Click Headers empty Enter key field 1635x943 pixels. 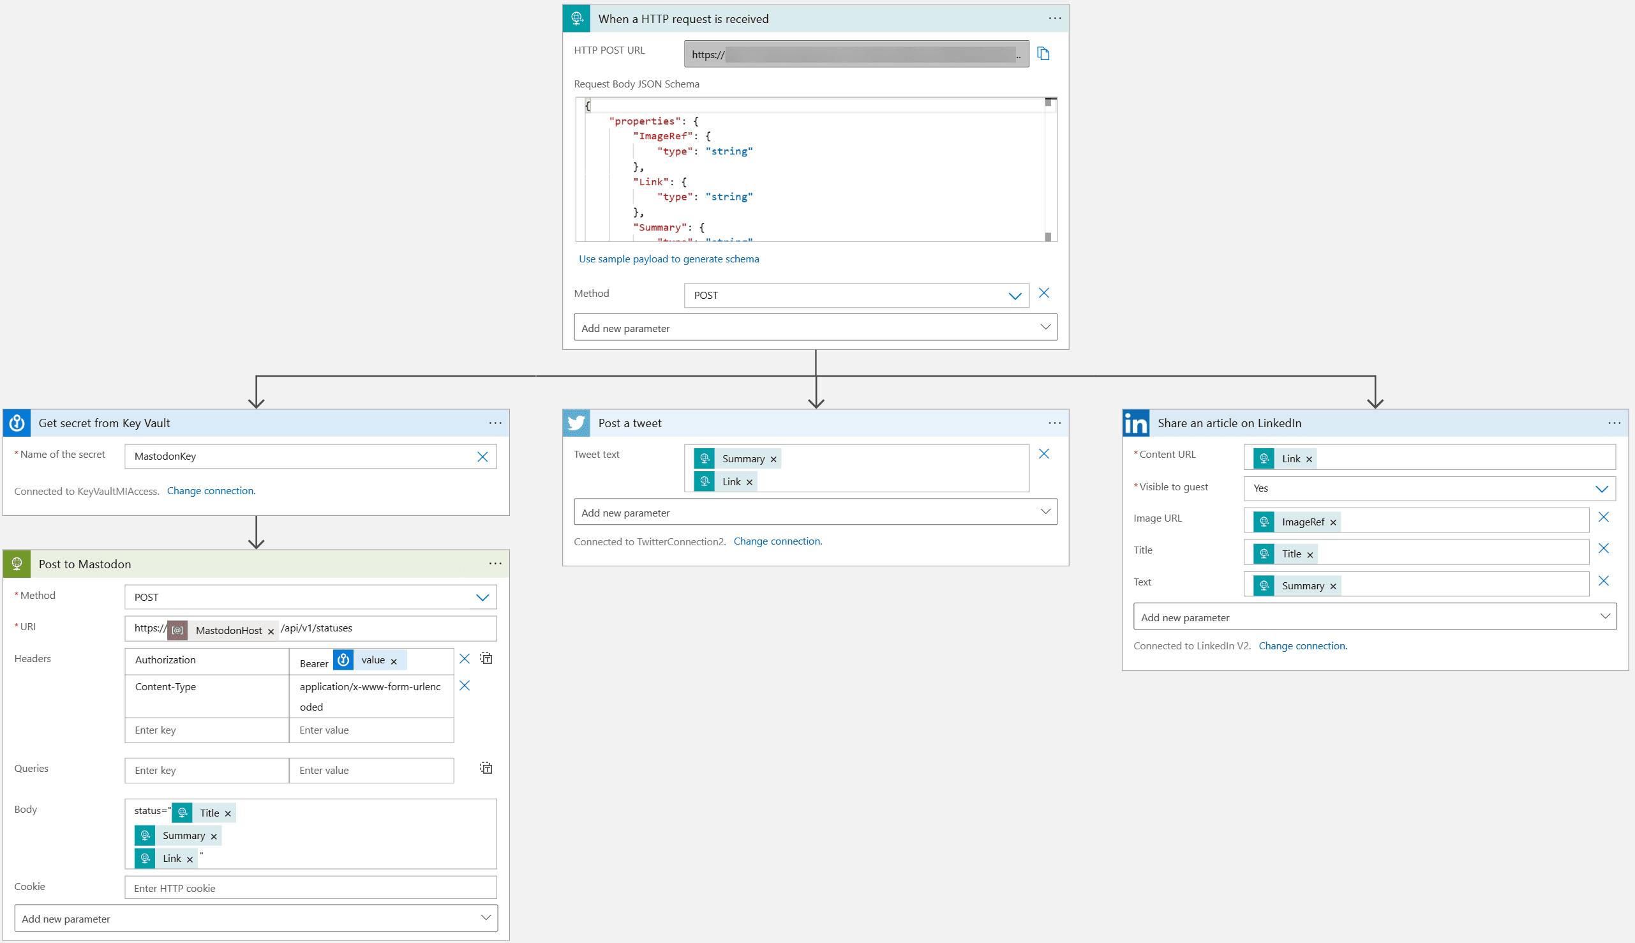207,730
